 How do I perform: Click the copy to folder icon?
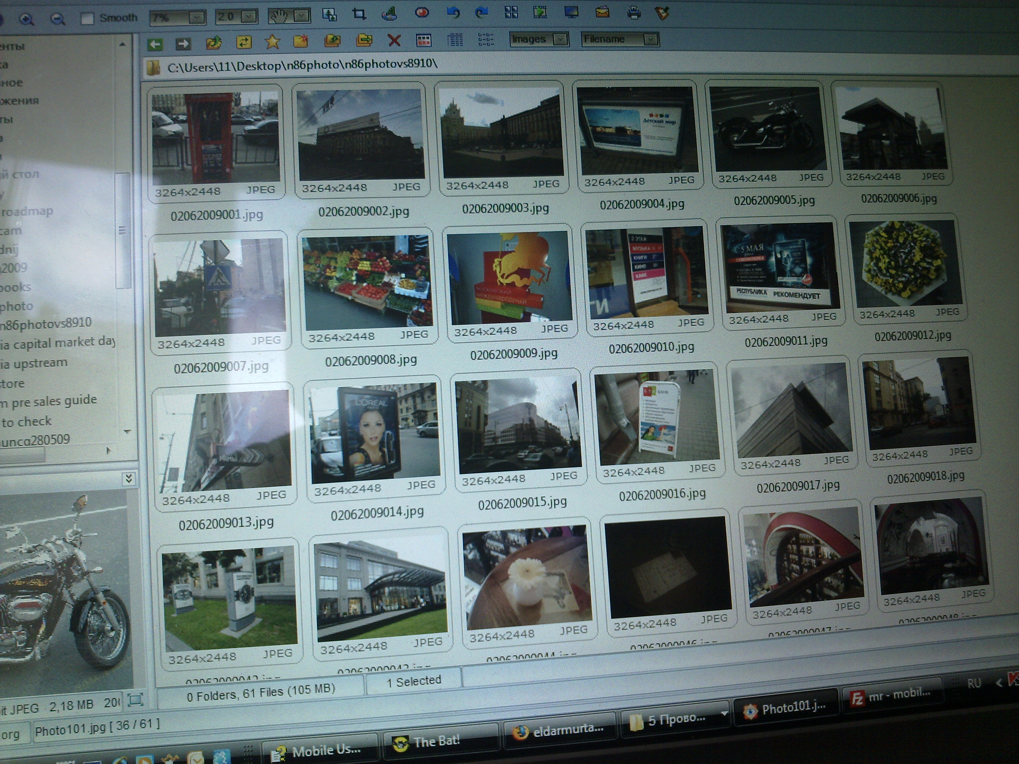[x=332, y=41]
